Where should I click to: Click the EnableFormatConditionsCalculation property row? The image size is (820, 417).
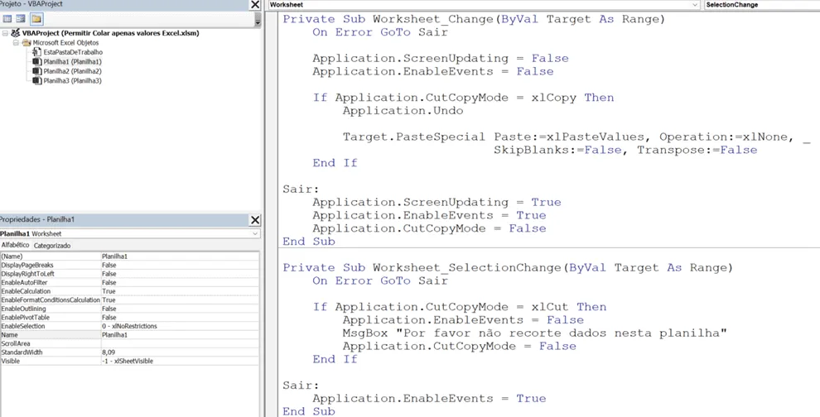click(x=129, y=300)
